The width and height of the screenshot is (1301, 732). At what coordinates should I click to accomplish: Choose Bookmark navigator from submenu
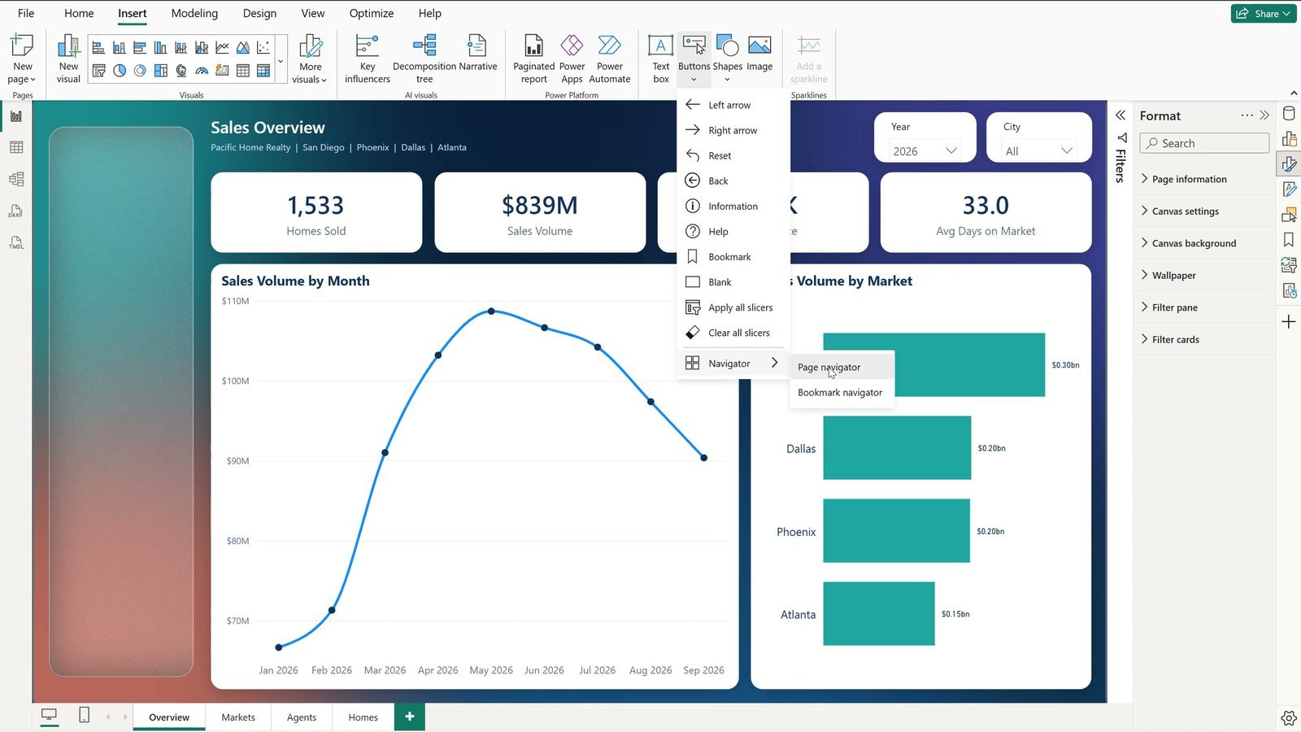[842, 392]
